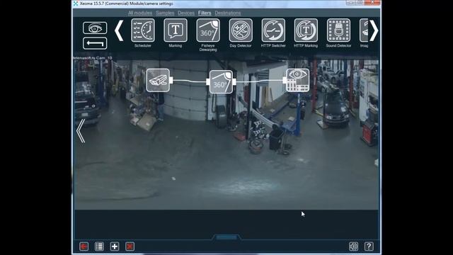The height and width of the screenshot is (255, 453).
Task: Select the HTTP Marking module
Action: (x=306, y=30)
